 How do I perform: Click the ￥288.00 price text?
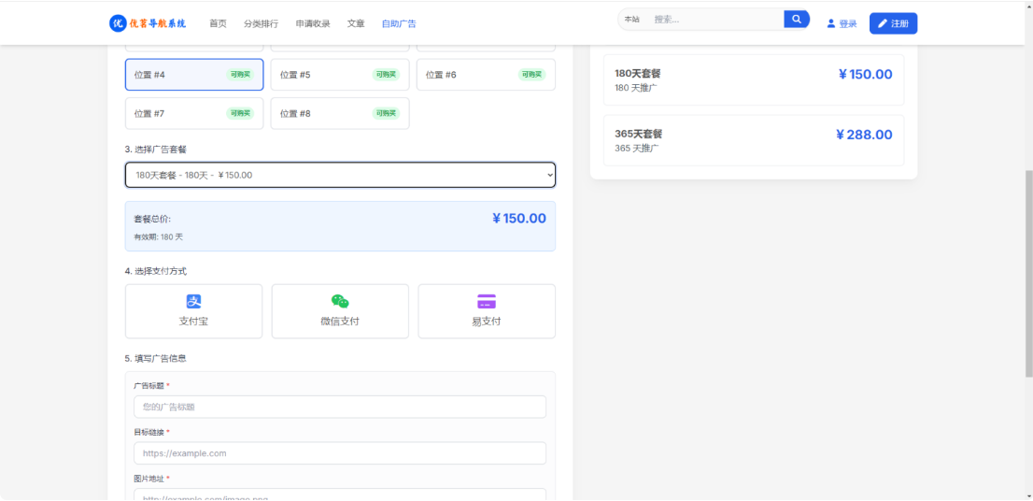864,136
